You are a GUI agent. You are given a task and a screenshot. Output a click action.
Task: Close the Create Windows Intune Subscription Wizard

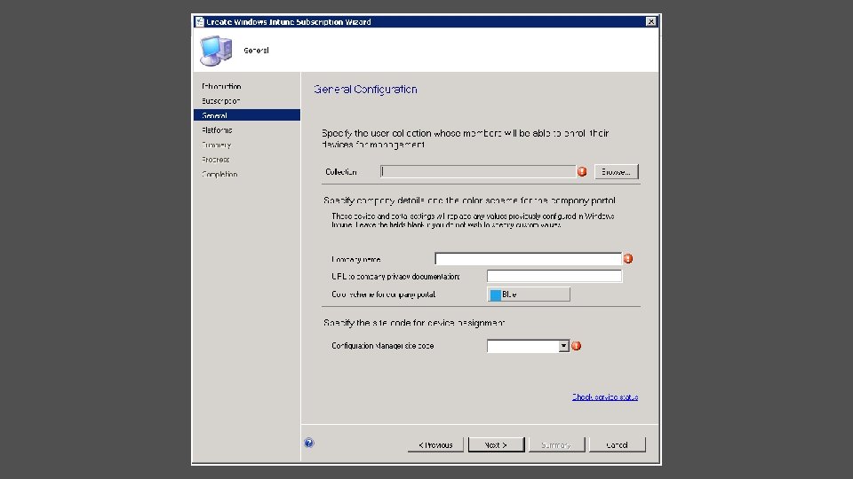pyautogui.click(x=650, y=21)
